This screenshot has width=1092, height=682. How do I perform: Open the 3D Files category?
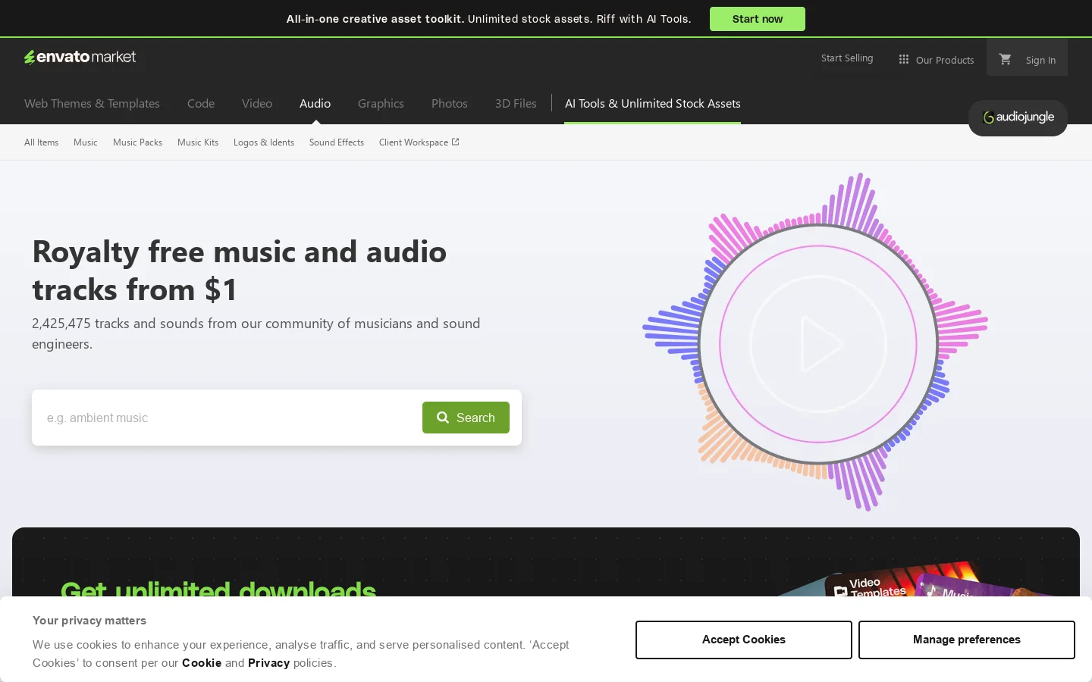coord(516,103)
